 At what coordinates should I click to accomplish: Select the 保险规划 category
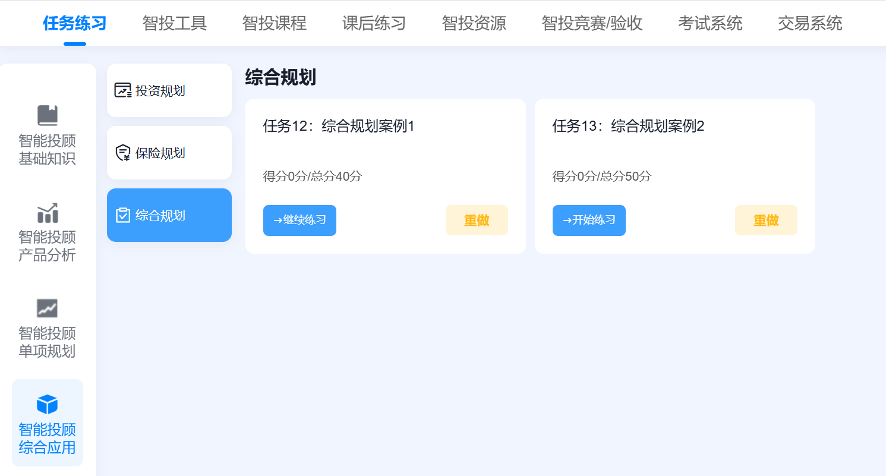169,152
